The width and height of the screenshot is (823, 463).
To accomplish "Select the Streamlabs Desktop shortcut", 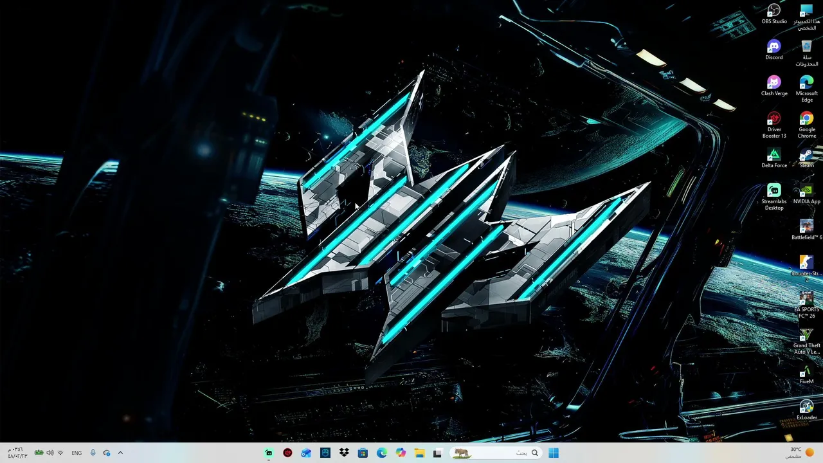I will point(774,197).
